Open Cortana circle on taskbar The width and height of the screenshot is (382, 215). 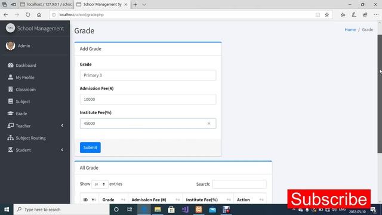[116, 210]
